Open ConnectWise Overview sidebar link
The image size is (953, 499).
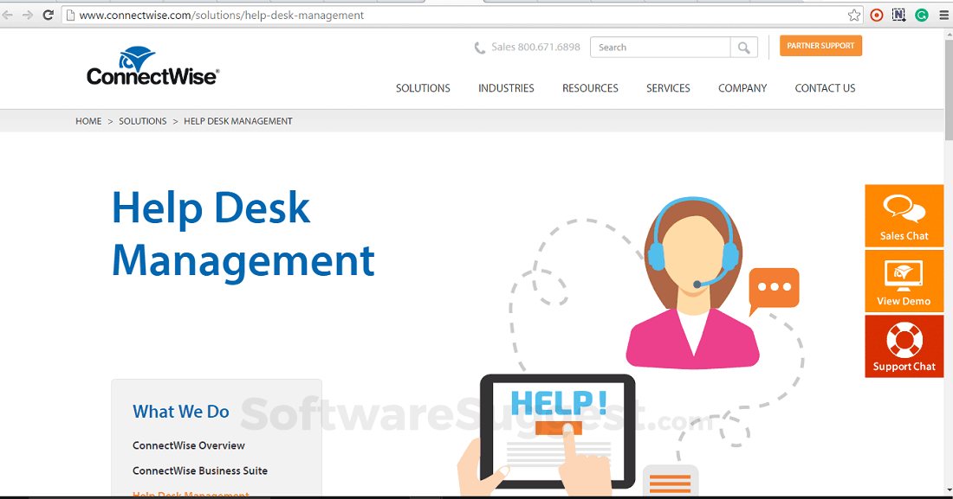click(x=188, y=445)
